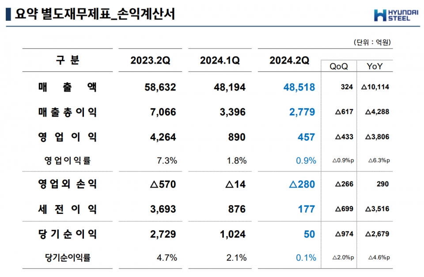Screen dimensions: 424x277
Task: Select the △10,114 YoY revenue change
Action: 375,87
